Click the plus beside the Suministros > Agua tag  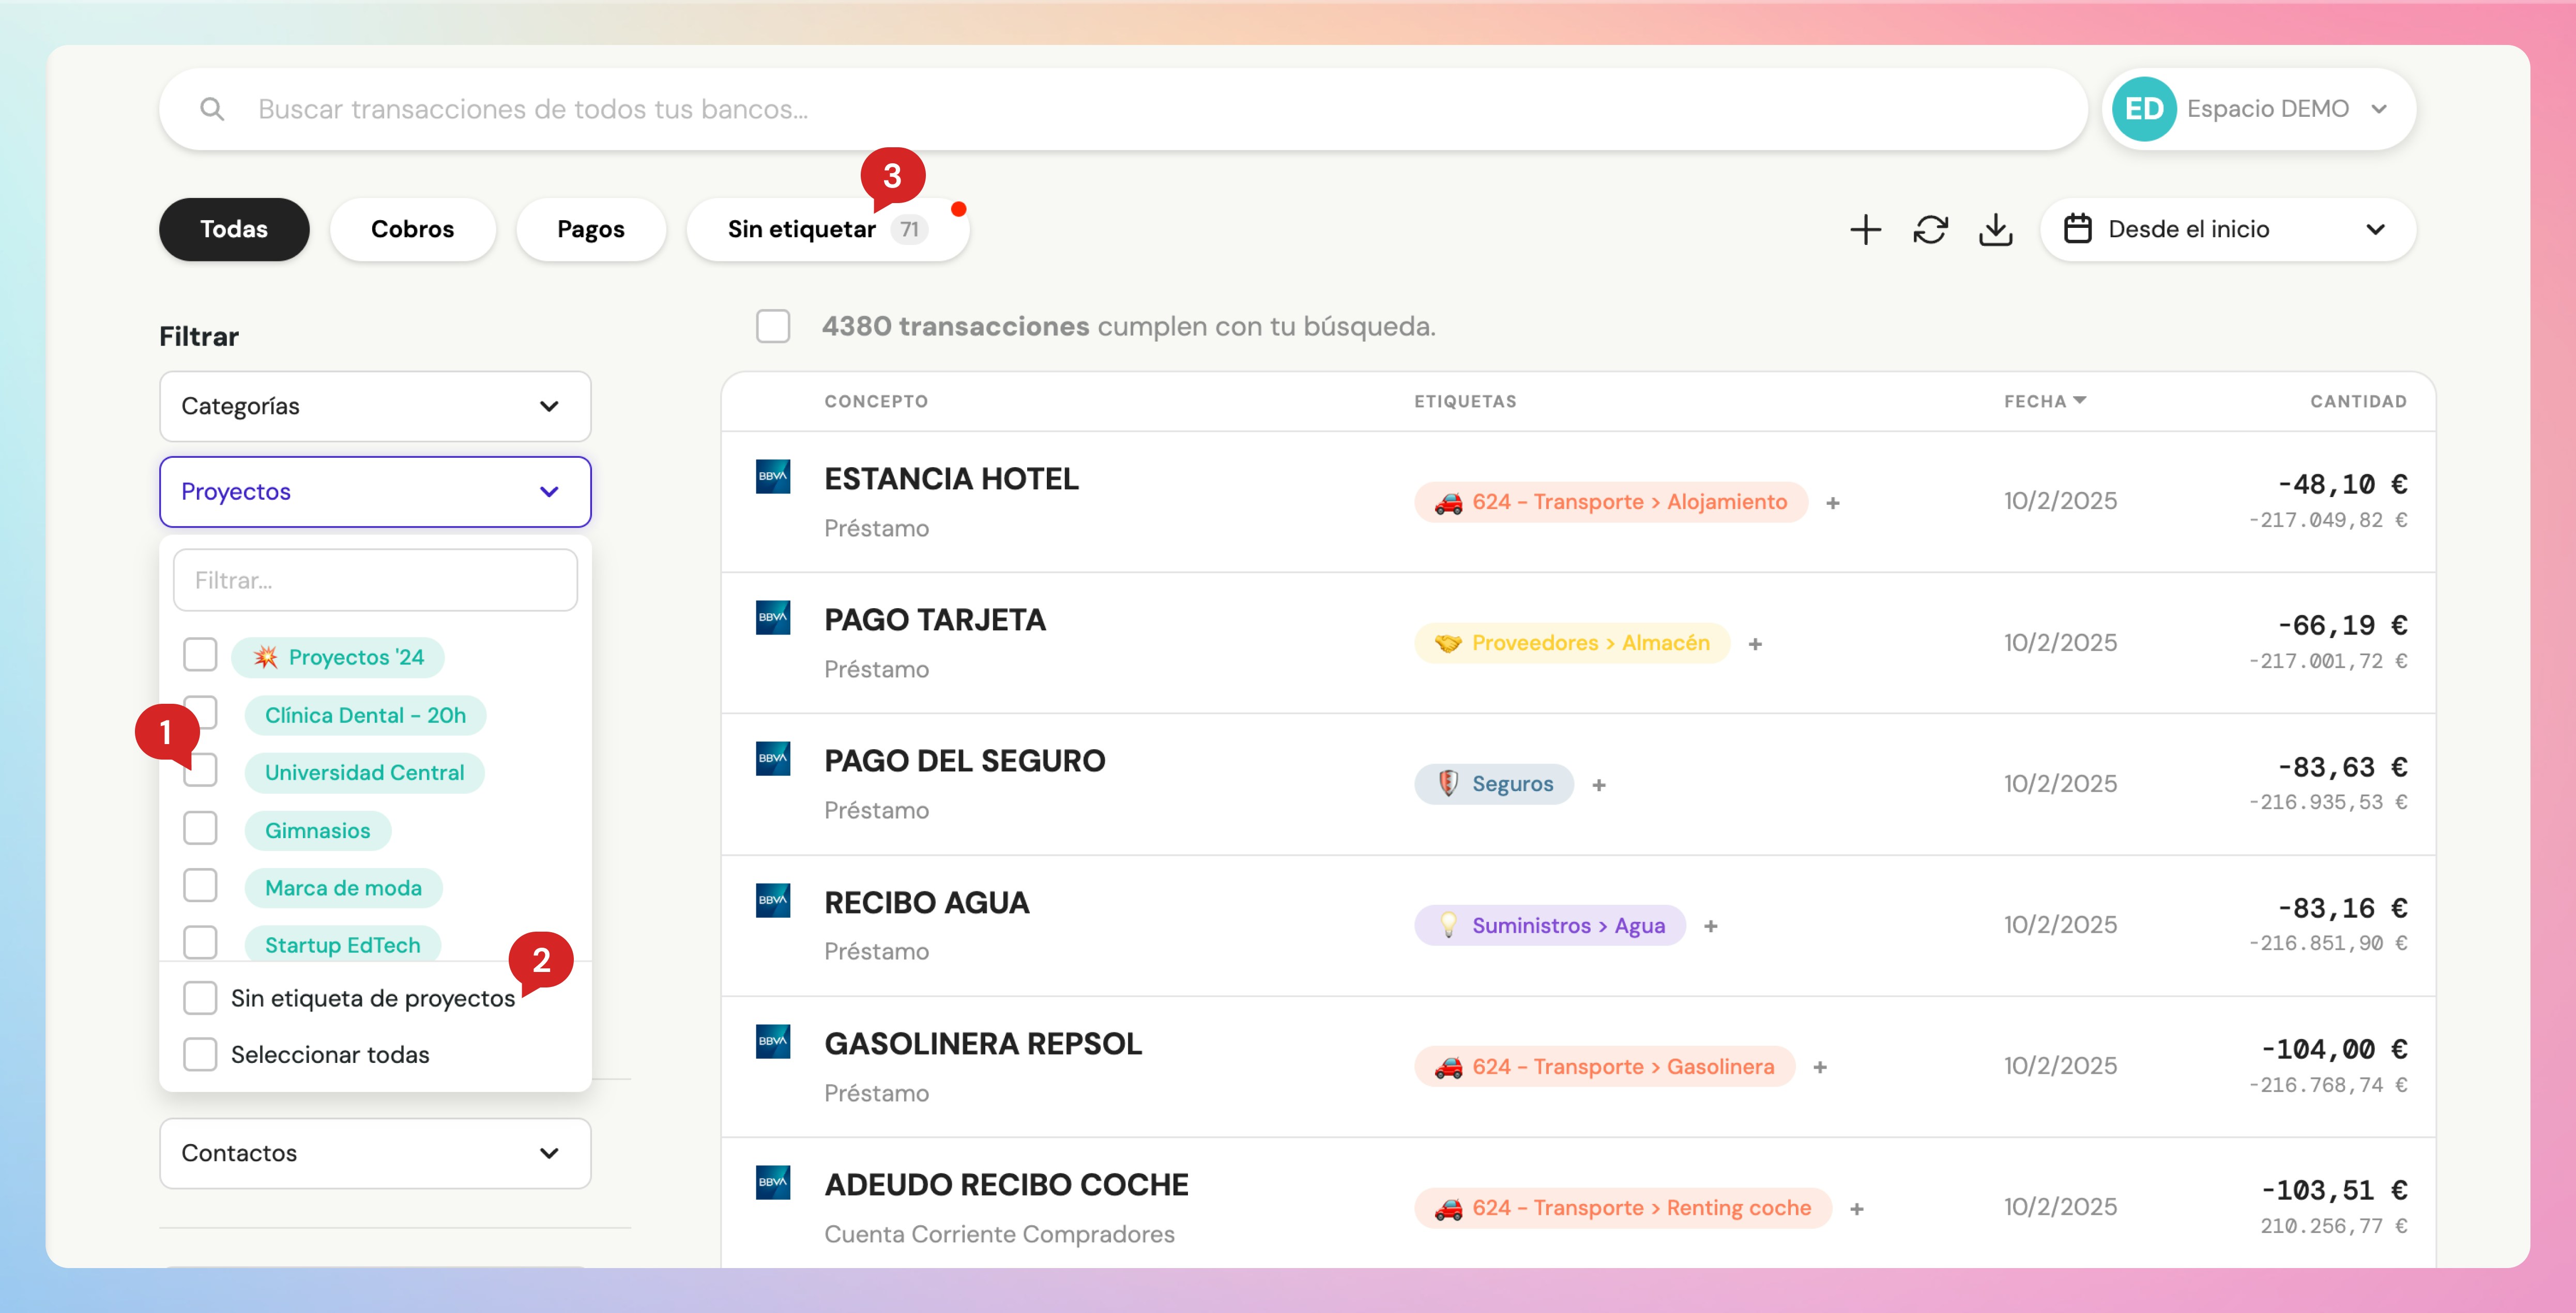pyautogui.click(x=1711, y=926)
